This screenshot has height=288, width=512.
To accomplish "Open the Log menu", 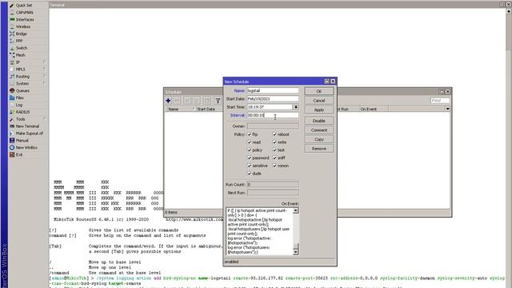I will pyautogui.click(x=19, y=105).
